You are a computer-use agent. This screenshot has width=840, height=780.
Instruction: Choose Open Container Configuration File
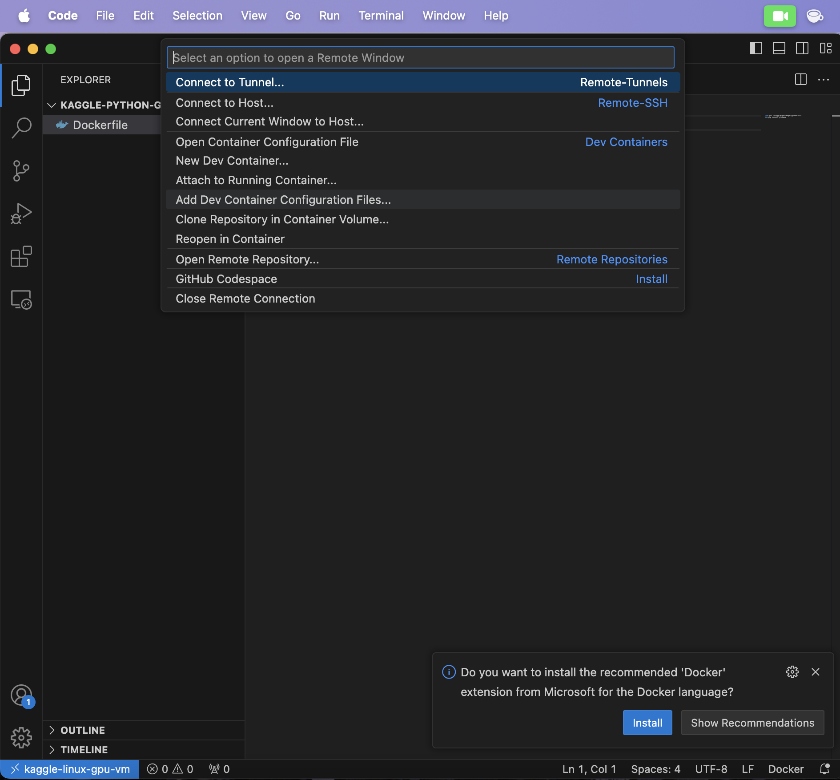tap(422, 142)
